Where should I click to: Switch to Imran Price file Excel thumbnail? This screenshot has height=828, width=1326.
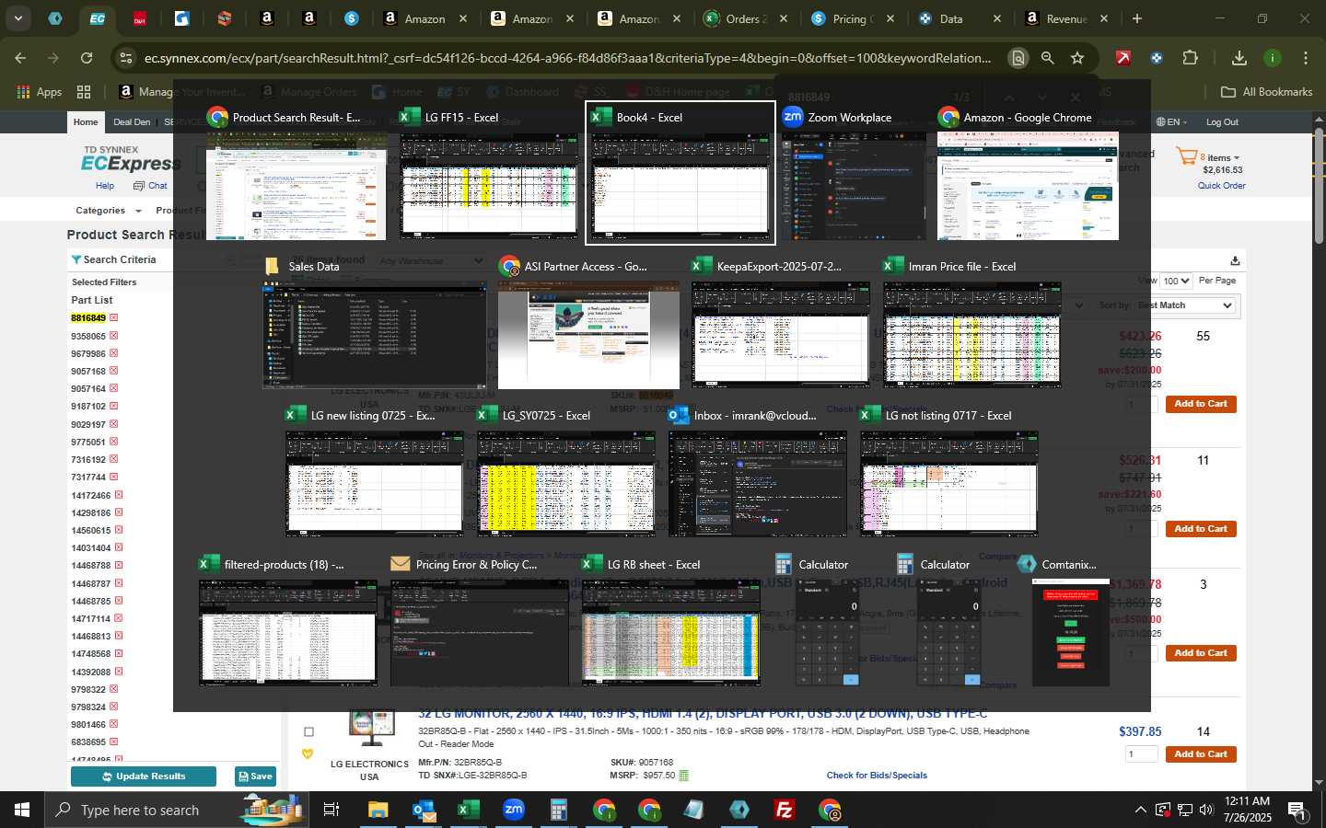pos(971,322)
